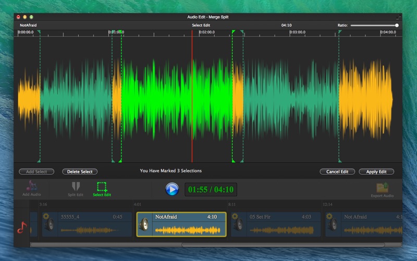Click the 0:02:00.0 mark on the timeline ruler
Screen dimensions: 417x261
tap(207, 32)
